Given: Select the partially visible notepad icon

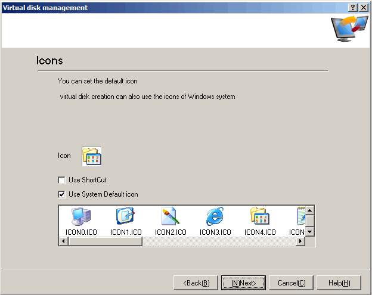Looking at the screenshot, I should (x=300, y=217).
